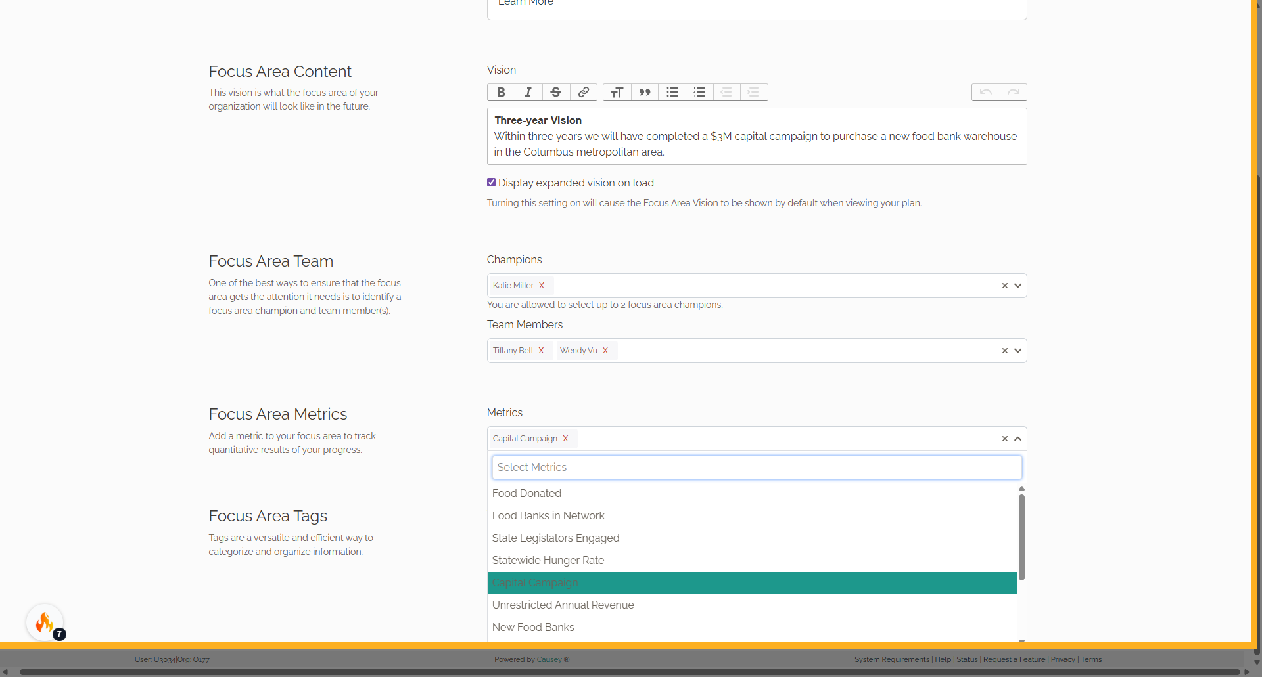The width and height of the screenshot is (1262, 677).
Task: Remove Katie Miller from Champions
Action: click(x=542, y=286)
